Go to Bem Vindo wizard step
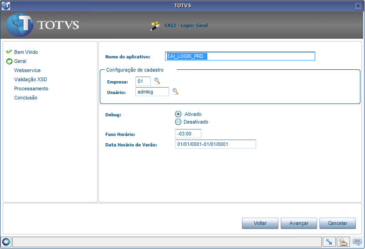The width and height of the screenshot is (365, 249). coord(26,52)
